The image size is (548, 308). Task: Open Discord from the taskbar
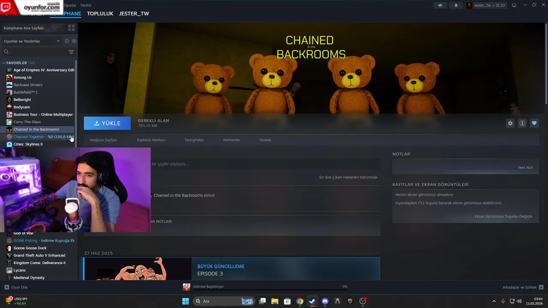tap(325, 301)
